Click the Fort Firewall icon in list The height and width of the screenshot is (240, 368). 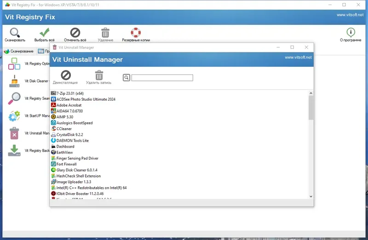tap(53, 164)
